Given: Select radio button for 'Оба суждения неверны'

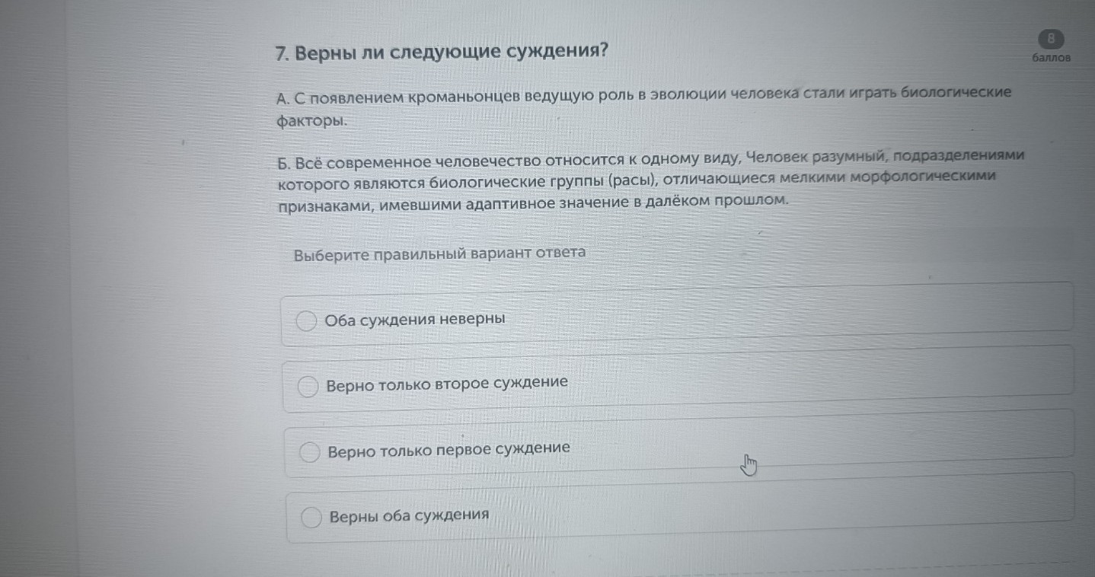Looking at the screenshot, I should pos(306,321).
